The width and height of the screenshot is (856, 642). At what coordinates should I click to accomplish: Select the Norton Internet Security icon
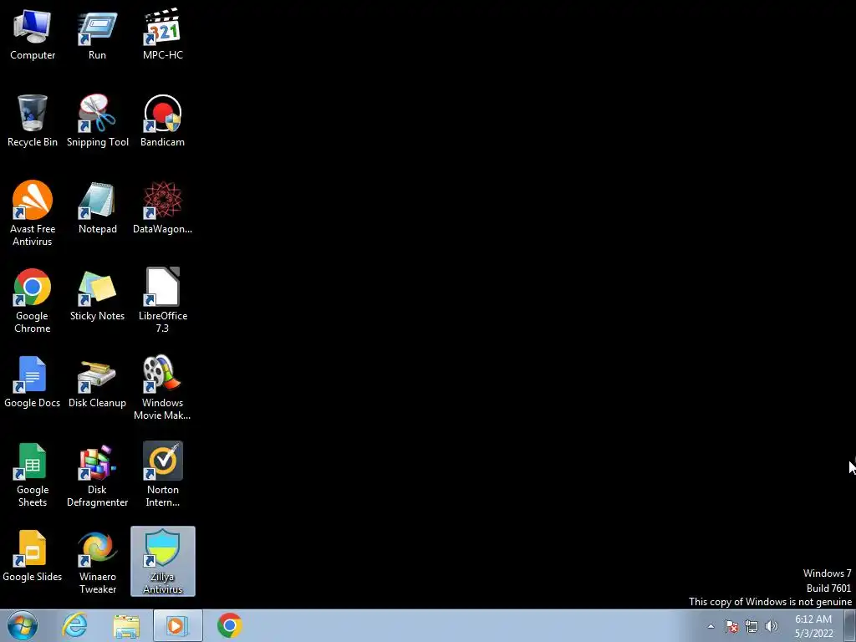tap(163, 474)
